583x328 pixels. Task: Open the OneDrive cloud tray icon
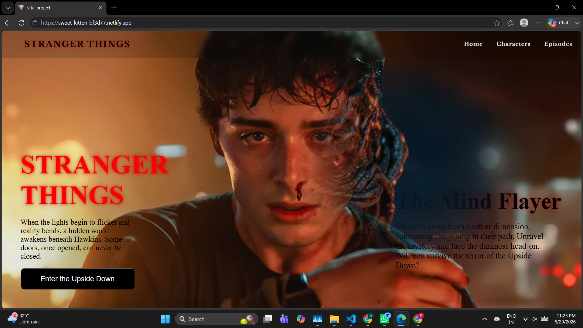[x=497, y=319]
